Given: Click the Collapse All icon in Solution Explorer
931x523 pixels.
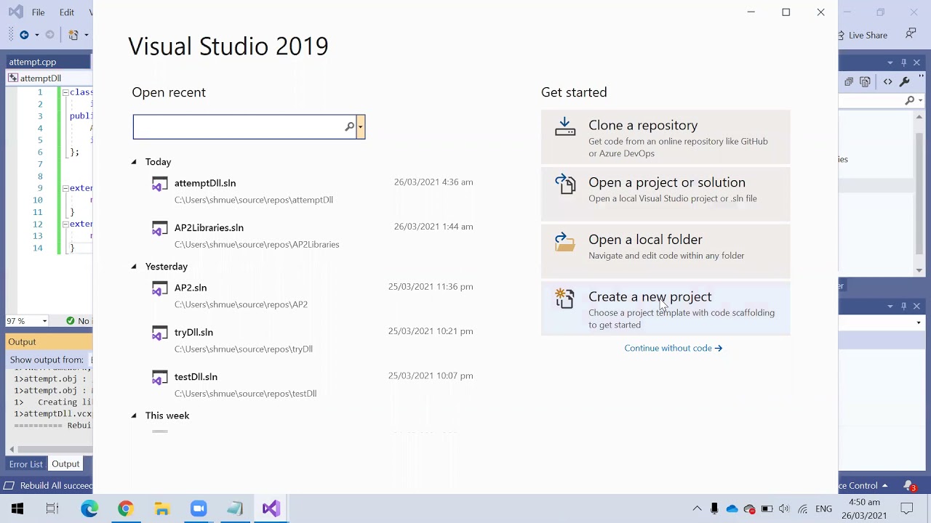Looking at the screenshot, I should tap(849, 82).
